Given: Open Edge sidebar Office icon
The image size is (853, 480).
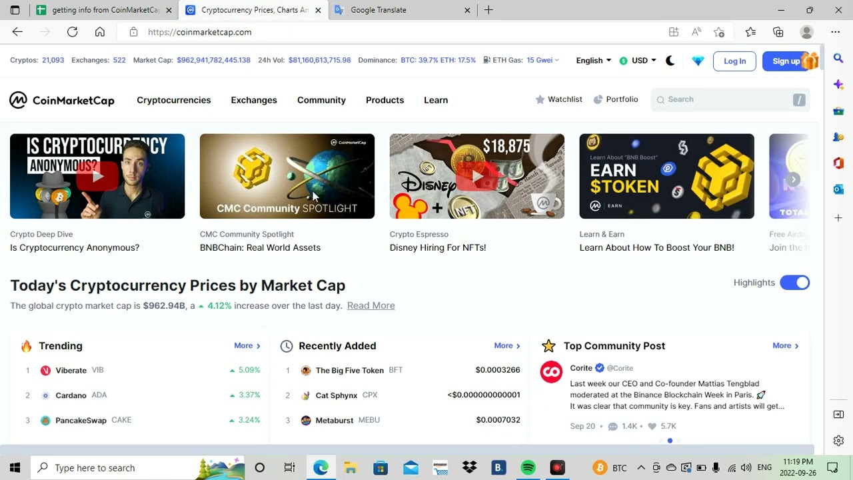Looking at the screenshot, I should pos(838,163).
